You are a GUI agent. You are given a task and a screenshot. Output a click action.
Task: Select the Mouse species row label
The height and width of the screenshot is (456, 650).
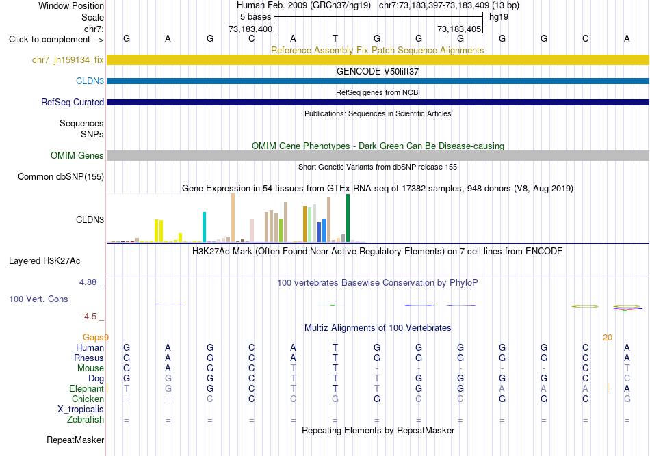(90, 368)
